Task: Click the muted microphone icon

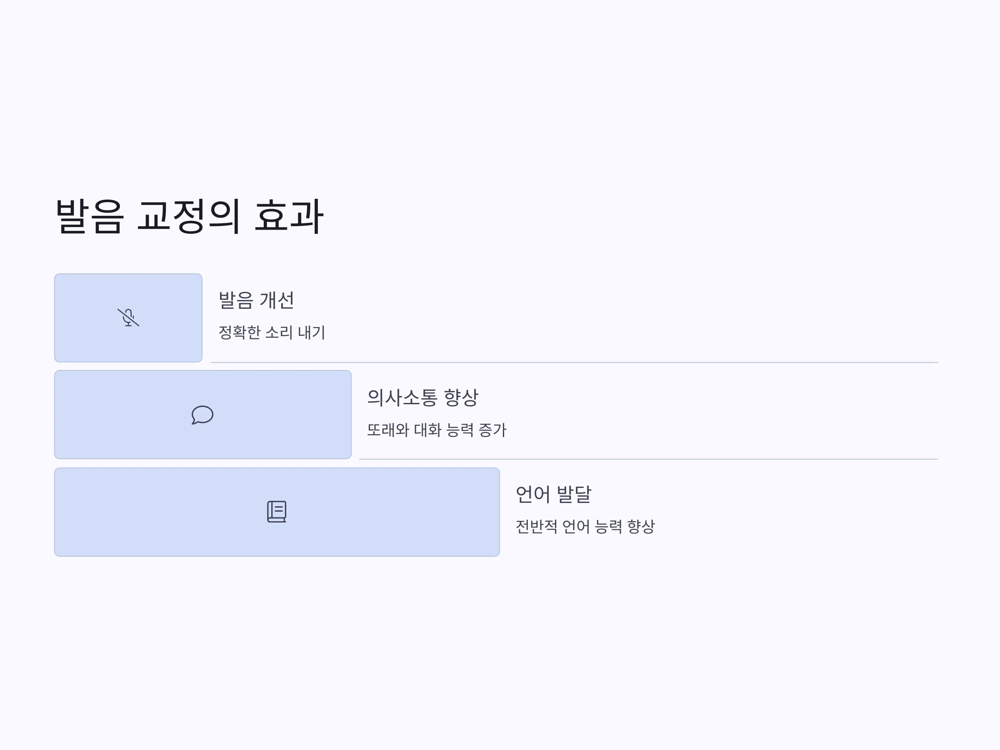Action: point(128,317)
